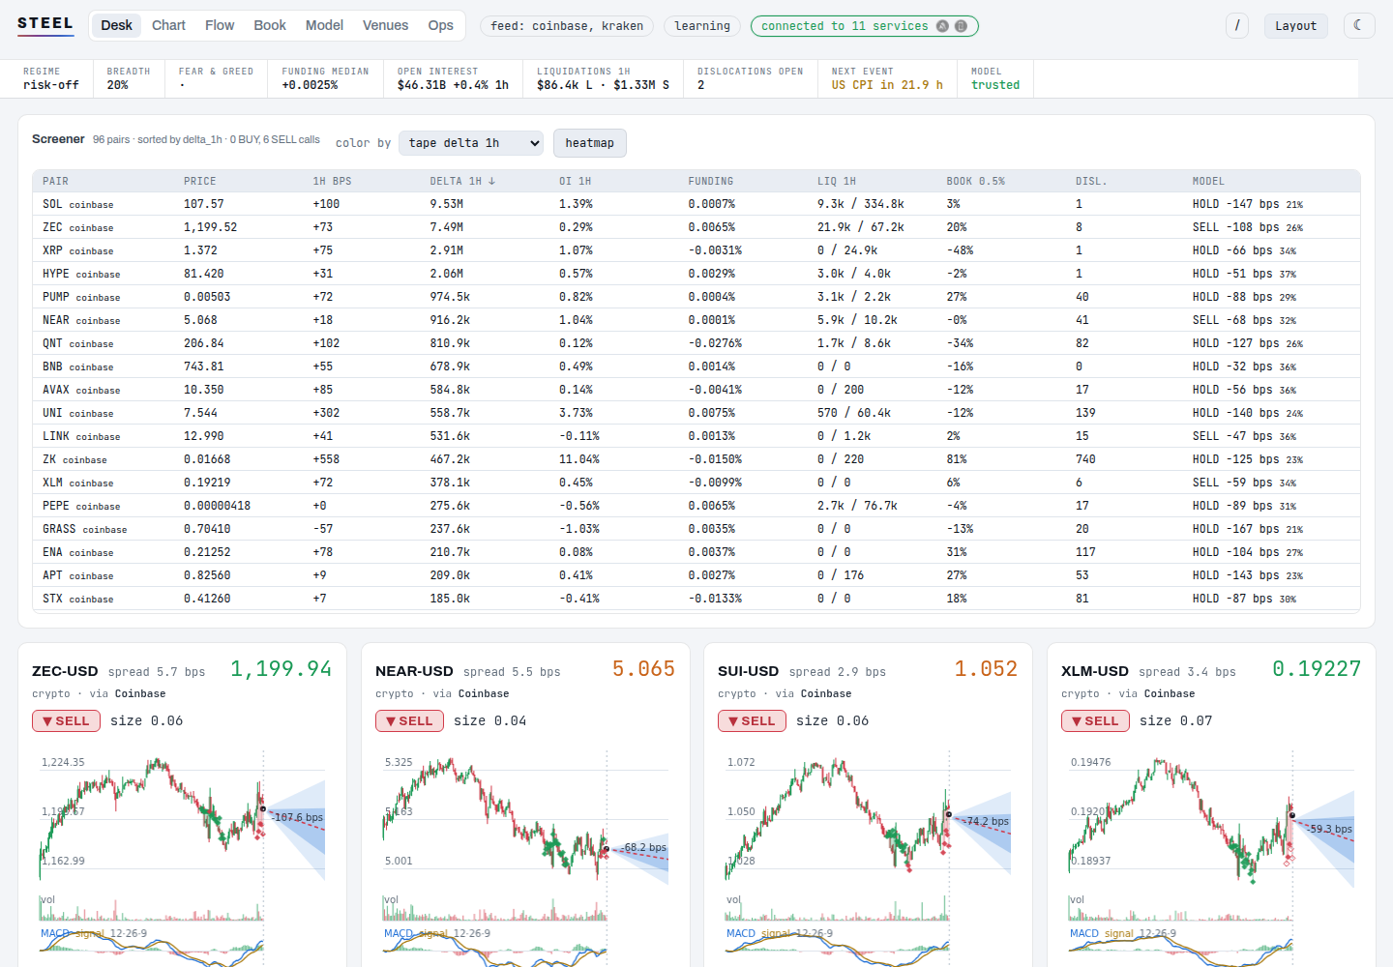
Task: Click the SELL badge on NEAR-USD card
Action: (x=409, y=720)
